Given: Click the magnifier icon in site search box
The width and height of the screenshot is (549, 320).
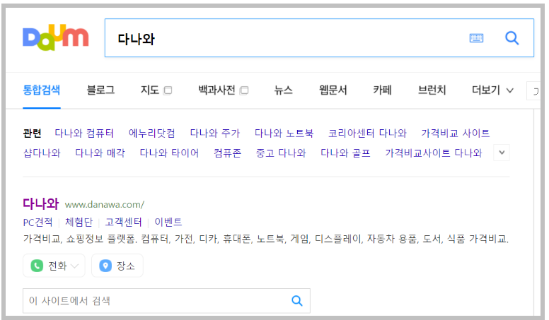Looking at the screenshot, I should [297, 300].
